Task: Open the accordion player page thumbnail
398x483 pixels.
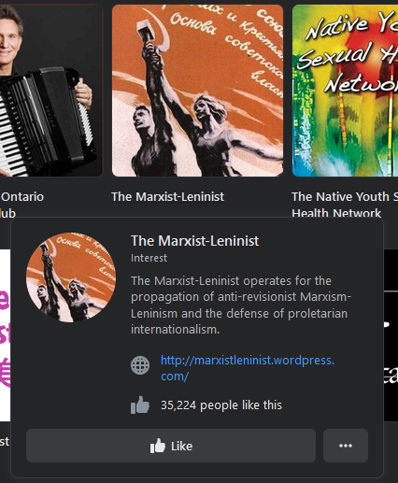Action: (x=51, y=91)
